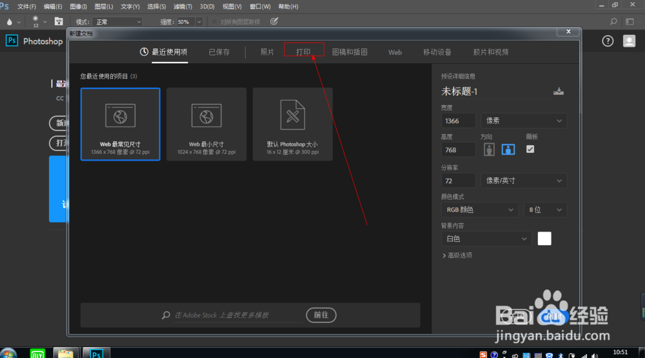Open resolution units dropdown 像素/英寸

524,181
